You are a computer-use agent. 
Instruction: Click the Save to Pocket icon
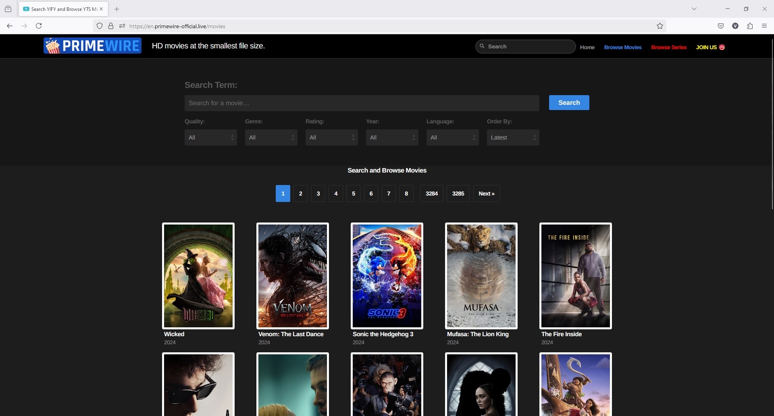click(x=721, y=26)
